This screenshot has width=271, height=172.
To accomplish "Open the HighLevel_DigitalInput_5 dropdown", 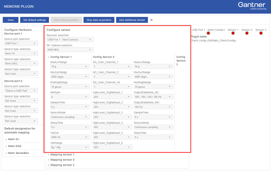I will click(x=112, y=137).
